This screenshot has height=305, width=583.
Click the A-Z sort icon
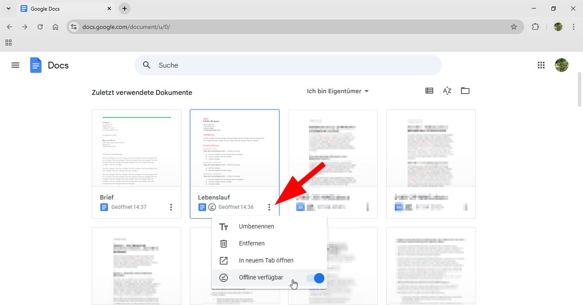click(x=447, y=90)
